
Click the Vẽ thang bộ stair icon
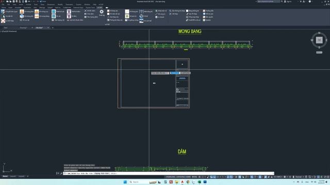pyautogui.click(x=127, y=11)
